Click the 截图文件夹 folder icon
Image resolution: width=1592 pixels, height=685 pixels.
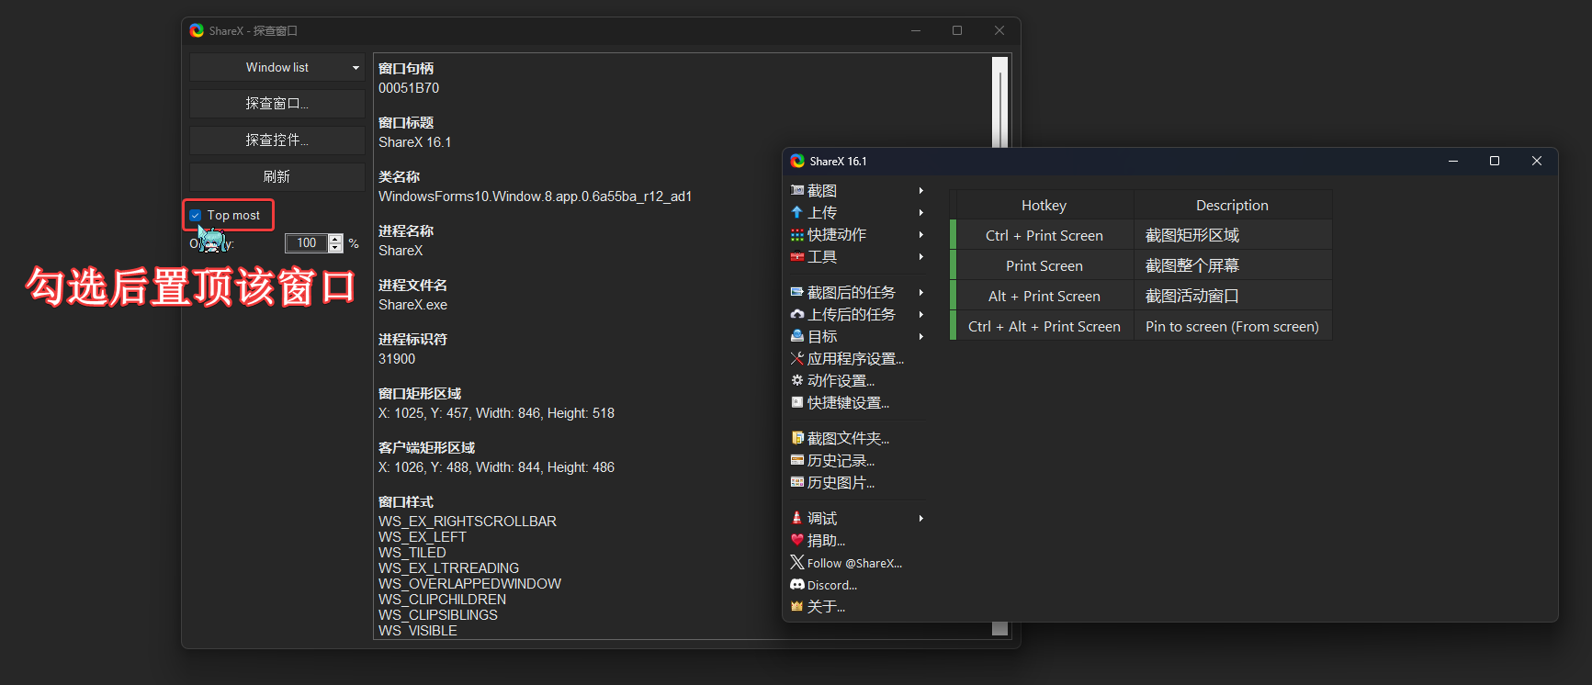pyautogui.click(x=797, y=438)
